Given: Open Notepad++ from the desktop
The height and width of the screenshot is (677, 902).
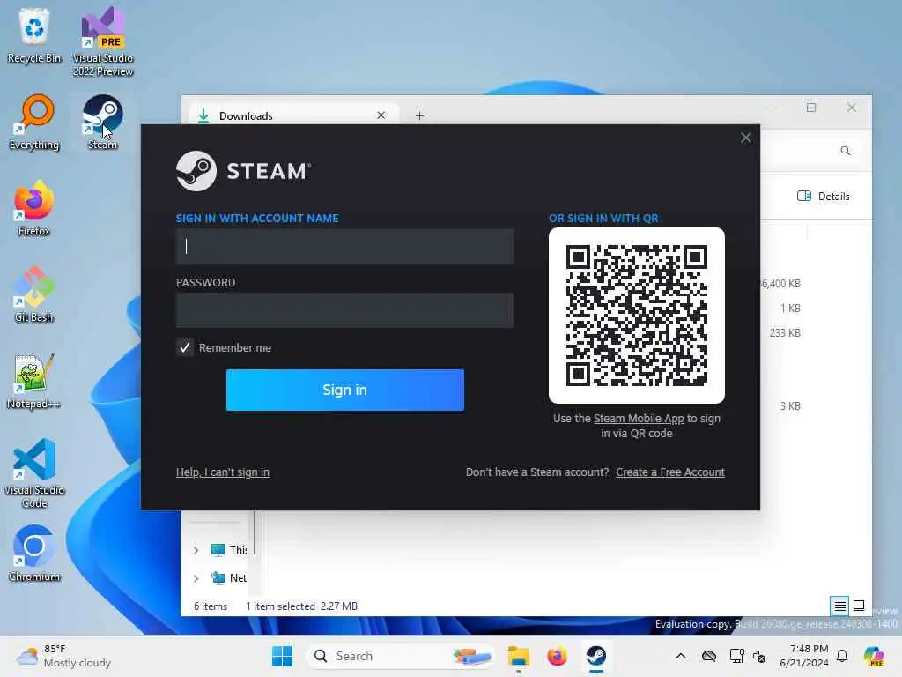Looking at the screenshot, I should point(34,381).
